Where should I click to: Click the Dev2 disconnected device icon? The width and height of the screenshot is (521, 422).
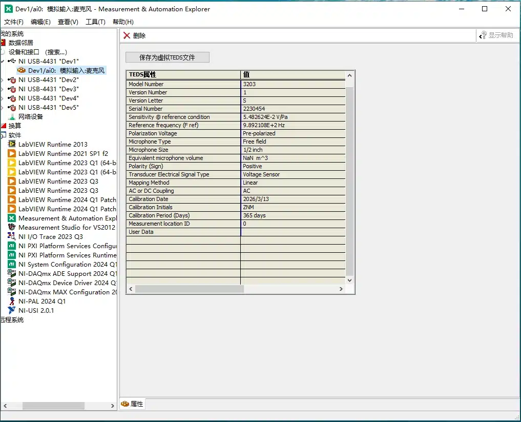(x=12, y=80)
